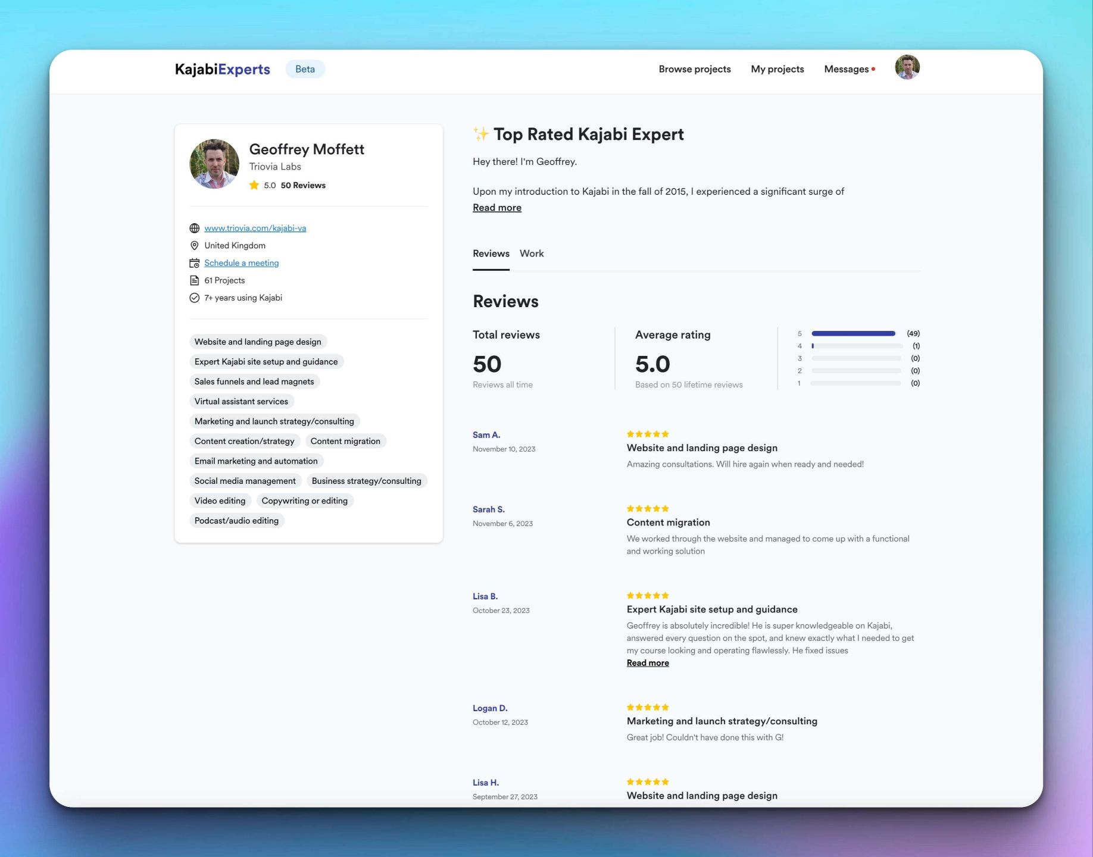
Task: Open Browse projects in the navigation bar
Action: point(694,68)
